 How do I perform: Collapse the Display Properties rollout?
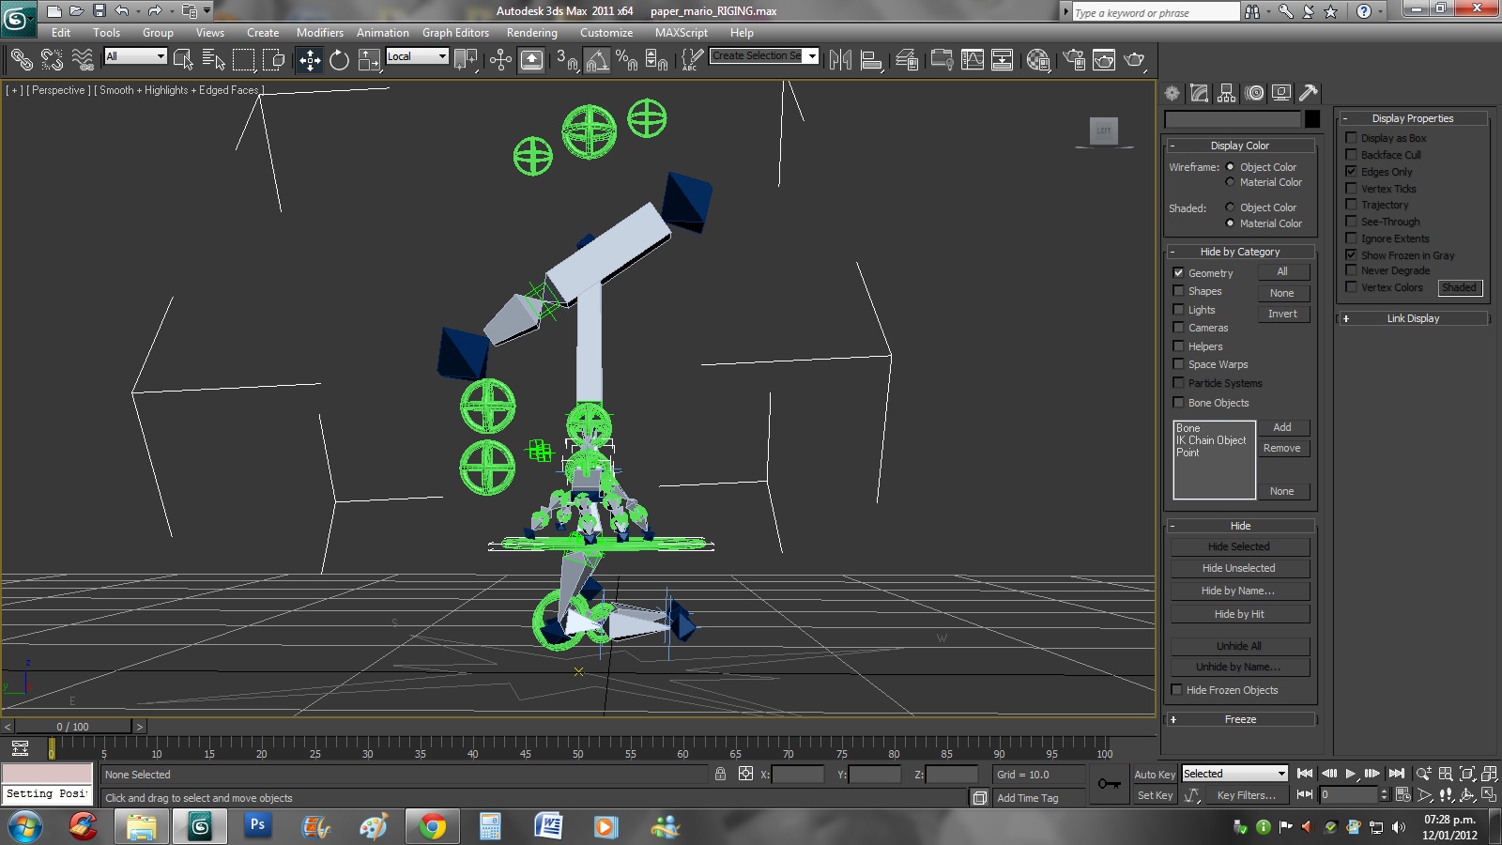point(1413,118)
